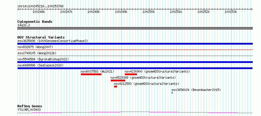The image size is (261, 116).
Task: Click the 100252k ruler tick label
Action: [204, 12]
